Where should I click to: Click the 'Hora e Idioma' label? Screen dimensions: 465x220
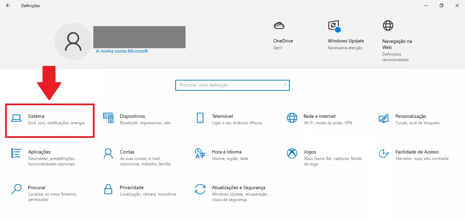tap(227, 152)
